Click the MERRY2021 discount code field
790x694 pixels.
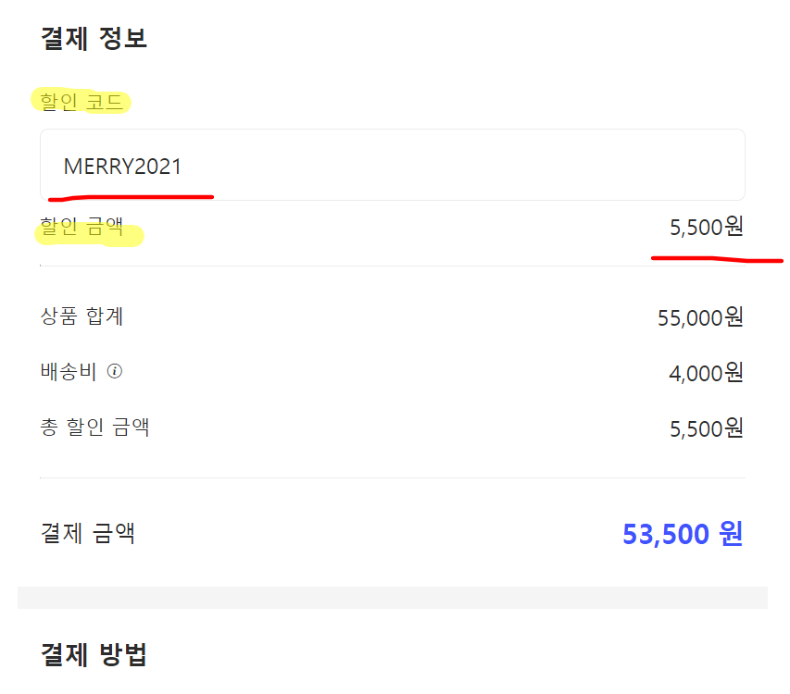coord(393,165)
